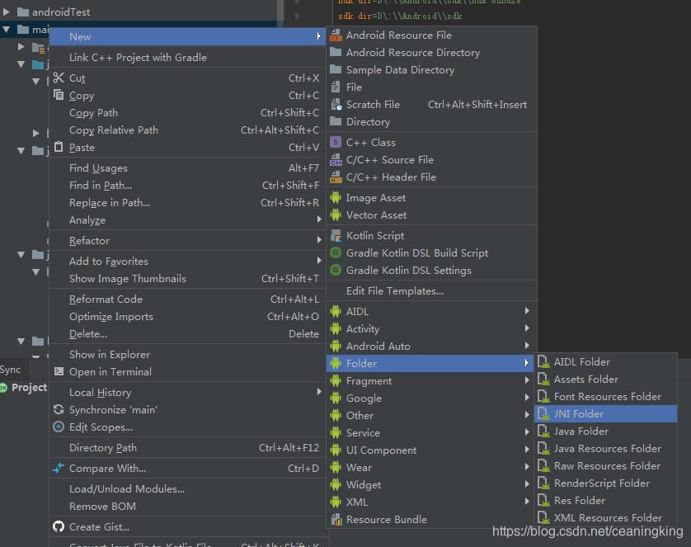Click the Create Gist GitHub icon
This screenshot has height=547, width=691.
coord(59,526)
